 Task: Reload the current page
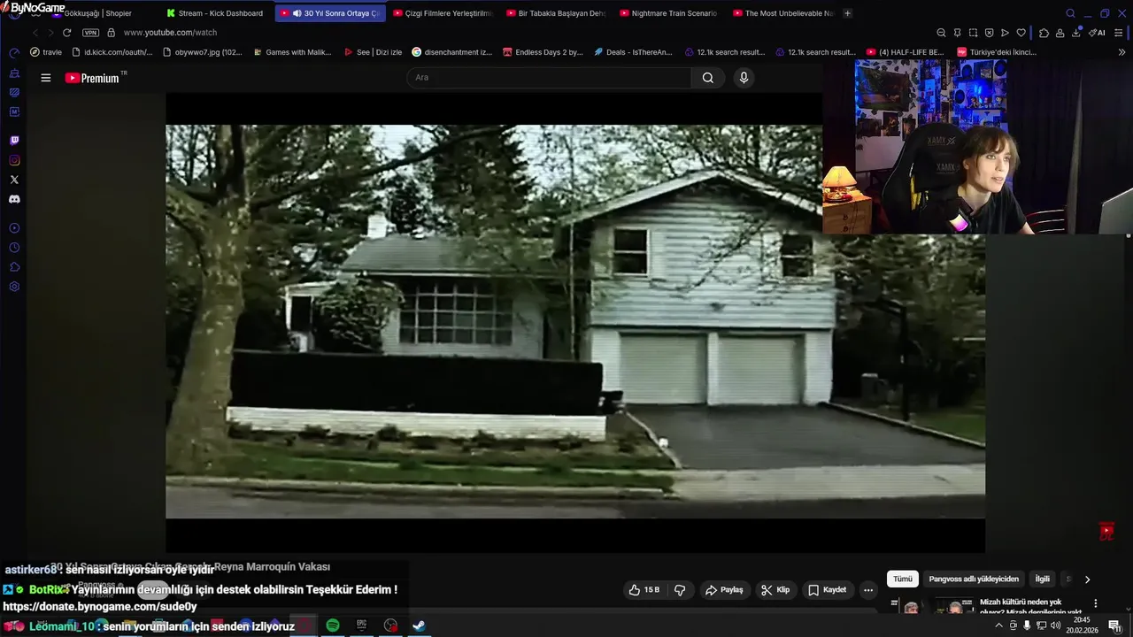pos(66,33)
